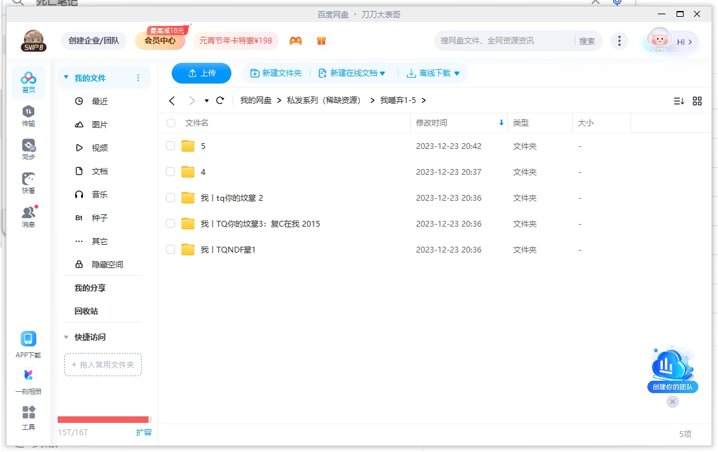
Task: Open the 回收站 menu item
Action: (x=86, y=311)
